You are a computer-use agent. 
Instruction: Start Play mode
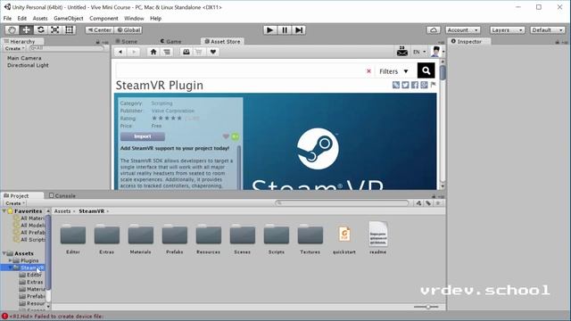[x=269, y=29]
